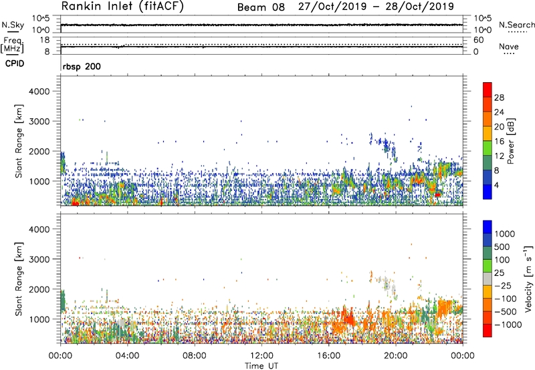The image size is (535, 370).
Task: Click the '-25' tick on the velocity colorbar
Action: click(x=502, y=285)
